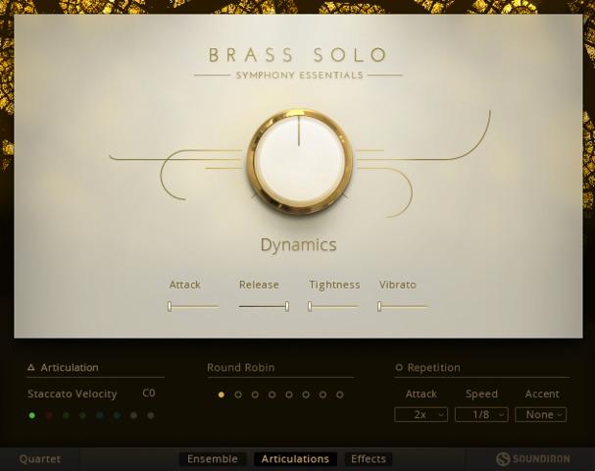Select the third Round Robin dot
595x471 pixels.
click(255, 394)
